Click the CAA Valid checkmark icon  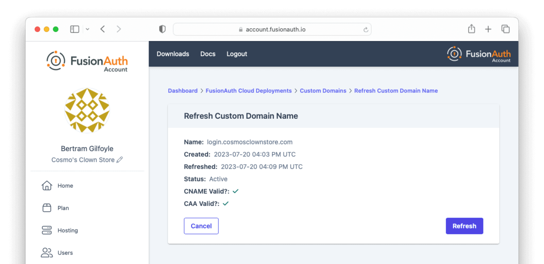226,203
